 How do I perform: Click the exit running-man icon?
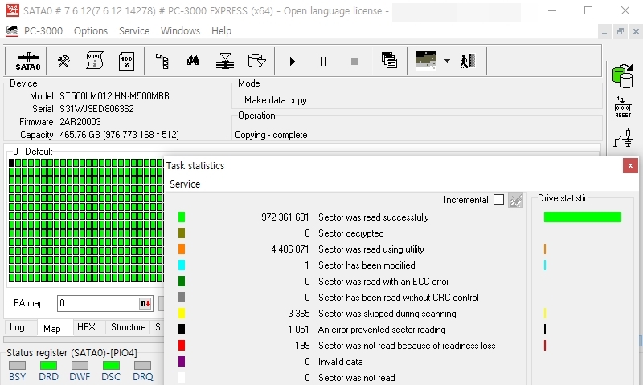coord(468,61)
